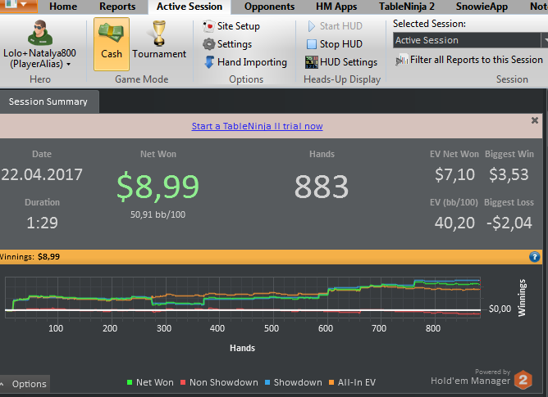
Task: Select Tournament game mode
Action: tap(159, 40)
